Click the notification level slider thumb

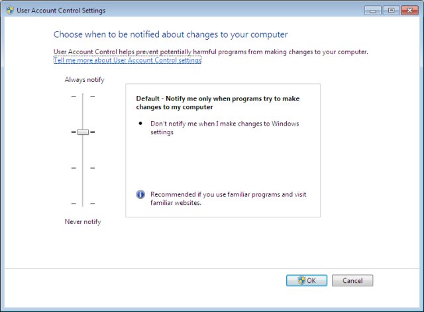[83, 132]
